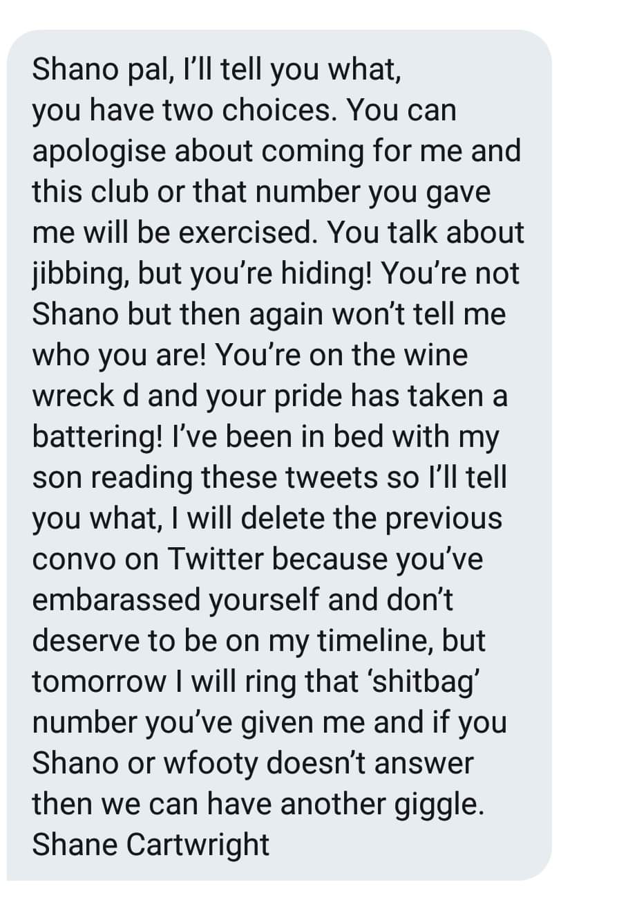Select the signature text "Shane Cartwright"
Screen dimensions: 637x898
coord(151,845)
